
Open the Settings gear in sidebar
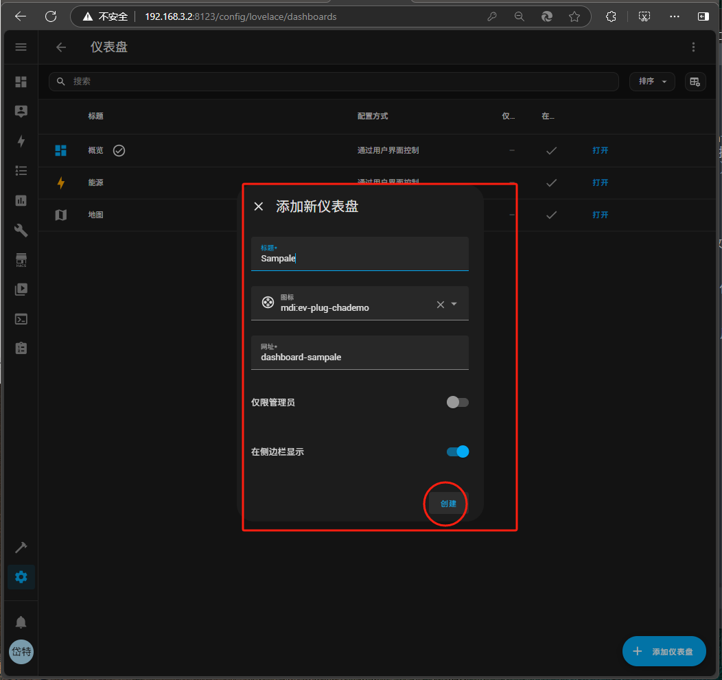(21, 577)
